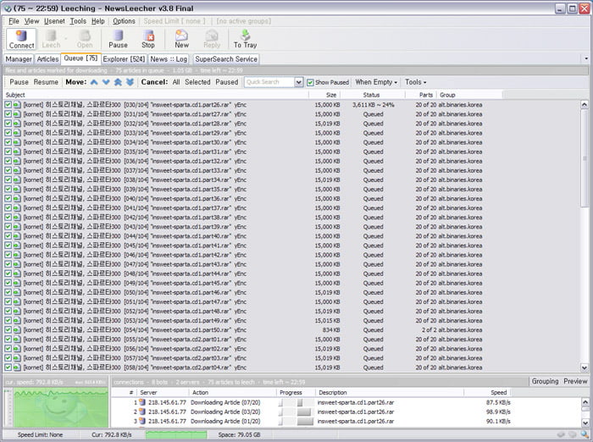593x442 pixels.
Task: Open the Options menu
Action: (124, 21)
